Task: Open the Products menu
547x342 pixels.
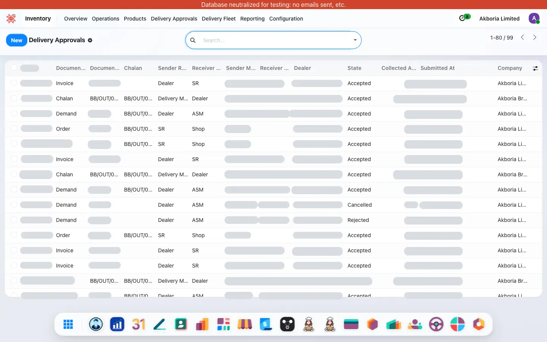Action: tap(135, 19)
